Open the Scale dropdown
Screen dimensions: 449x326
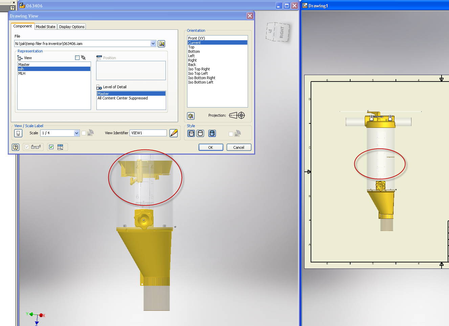pyautogui.click(x=76, y=133)
